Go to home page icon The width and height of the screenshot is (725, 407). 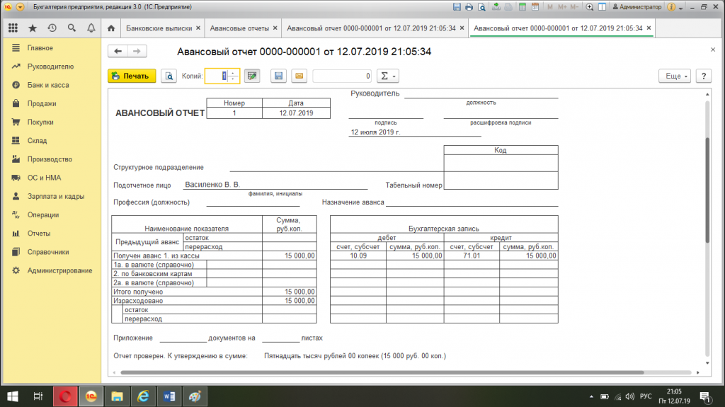point(110,28)
